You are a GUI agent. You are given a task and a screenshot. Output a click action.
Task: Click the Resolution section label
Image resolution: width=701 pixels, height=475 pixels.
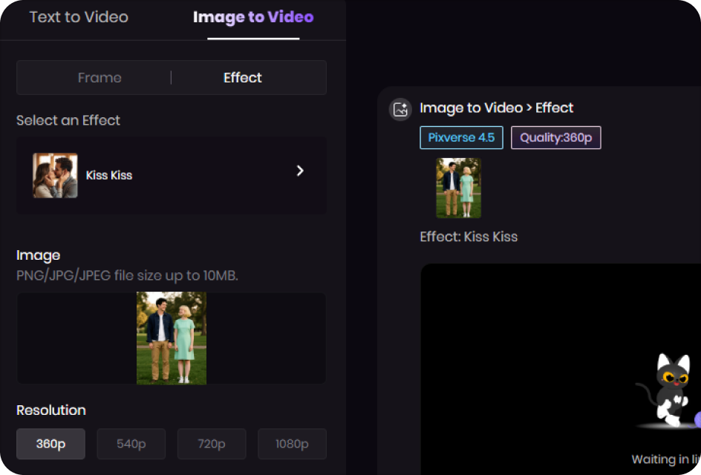(x=51, y=410)
